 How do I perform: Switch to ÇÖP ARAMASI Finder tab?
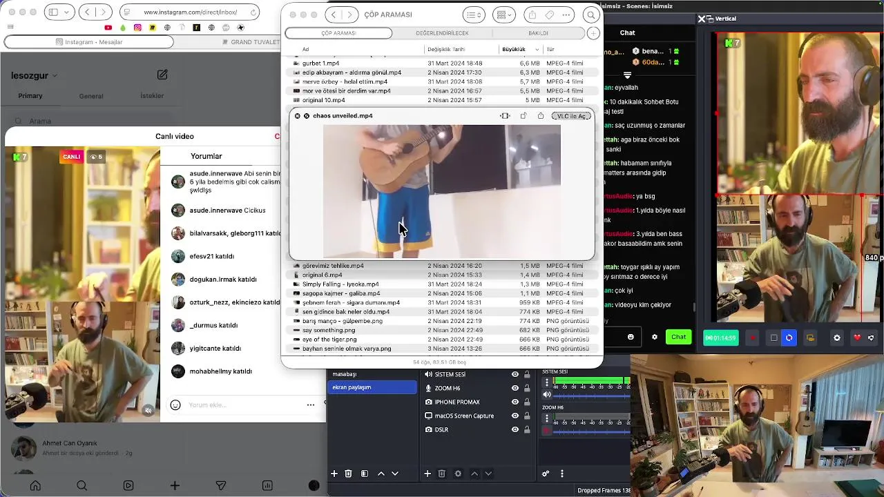click(338, 33)
